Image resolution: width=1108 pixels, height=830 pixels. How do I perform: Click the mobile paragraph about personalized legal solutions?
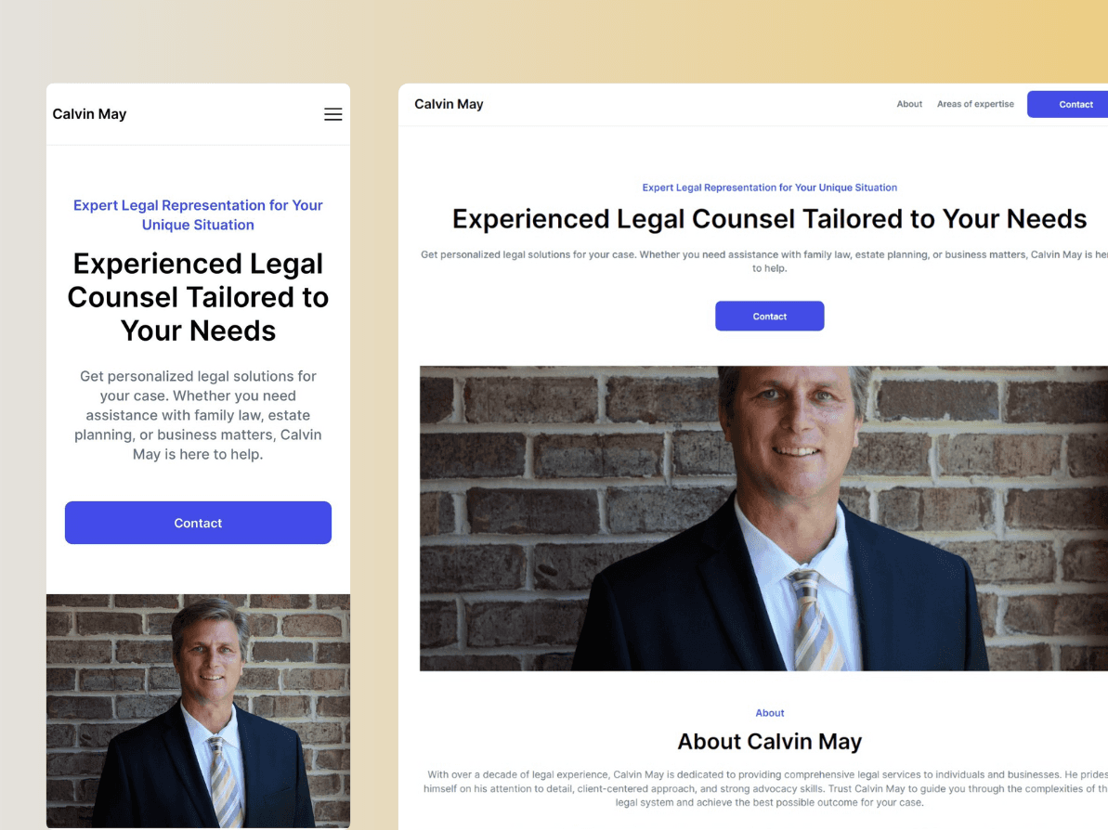(x=198, y=415)
